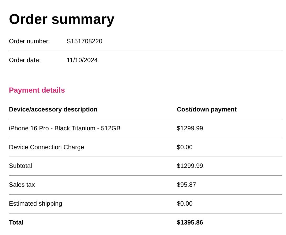This screenshot has height=235, width=286.
Task: Click the Sales tax label
Action: [22, 185]
